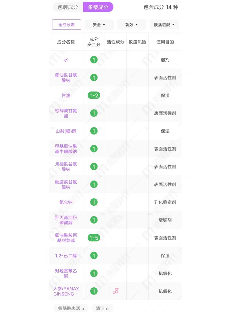This screenshot has height=317, width=227.
Task: Click the safety badge for 对羟基苯乙酮
Action: [x=94, y=273]
